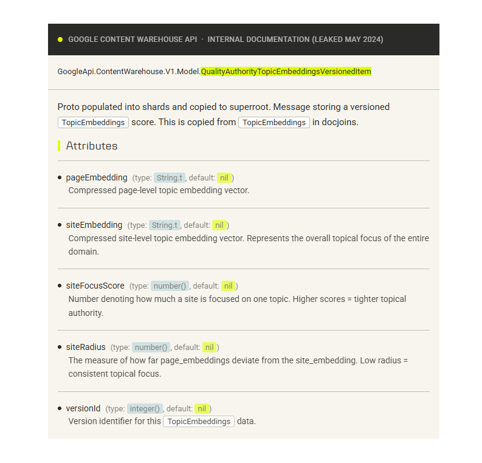
Task: Click the siteFocusScore attribute name
Action: (95, 286)
